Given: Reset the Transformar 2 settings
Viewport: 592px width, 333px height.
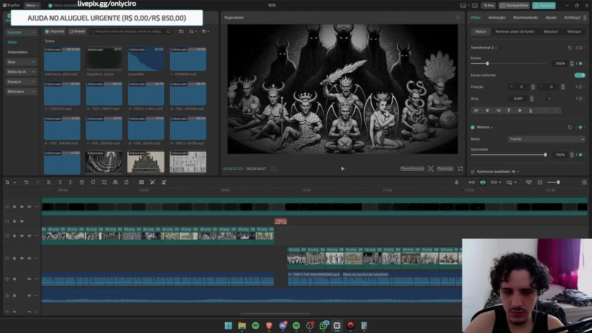Looking at the screenshot, I should click(x=570, y=48).
